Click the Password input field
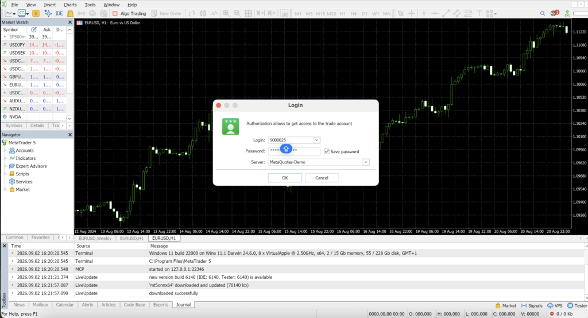 pyautogui.click(x=294, y=151)
